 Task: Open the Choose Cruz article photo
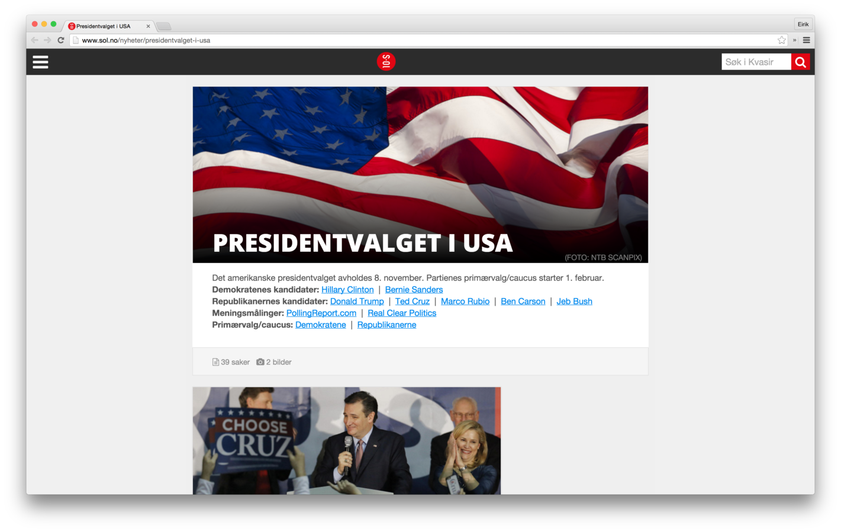[x=347, y=441]
